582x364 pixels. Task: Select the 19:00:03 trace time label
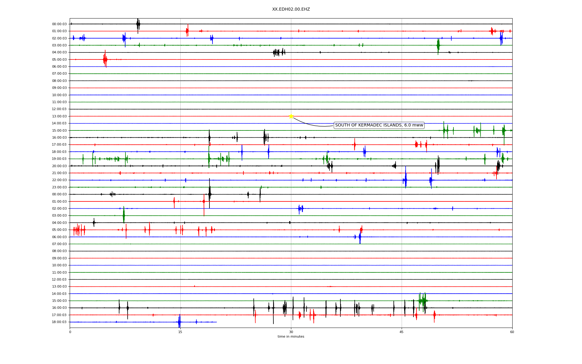coord(59,159)
